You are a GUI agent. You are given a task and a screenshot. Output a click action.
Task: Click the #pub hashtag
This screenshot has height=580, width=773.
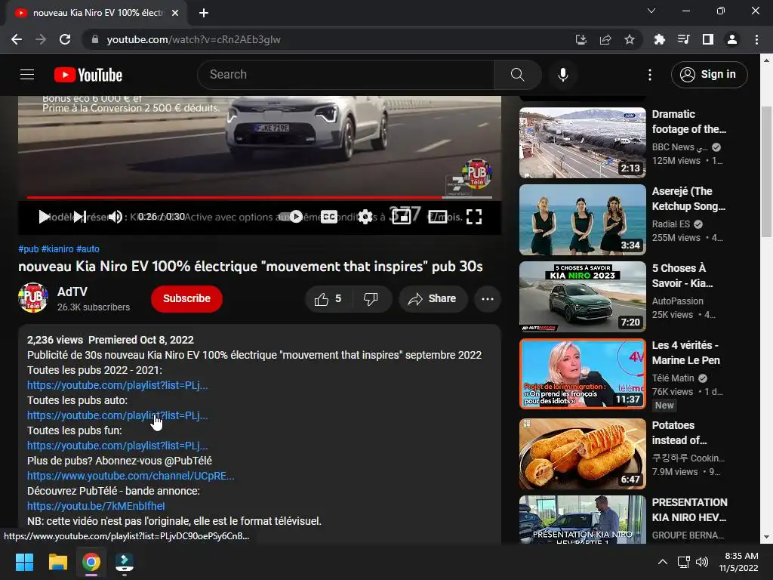(28, 249)
